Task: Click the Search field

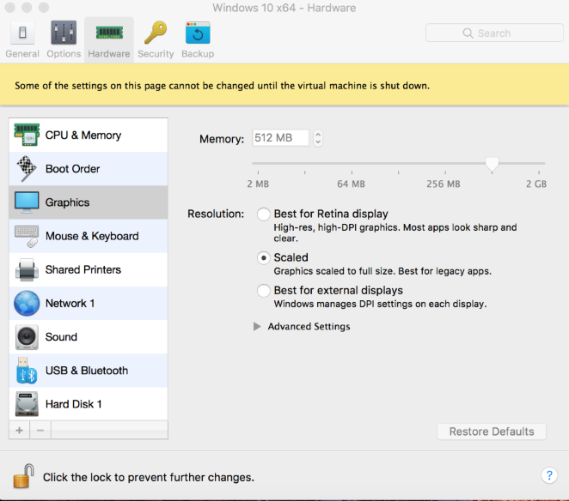Action: pyautogui.click(x=493, y=33)
